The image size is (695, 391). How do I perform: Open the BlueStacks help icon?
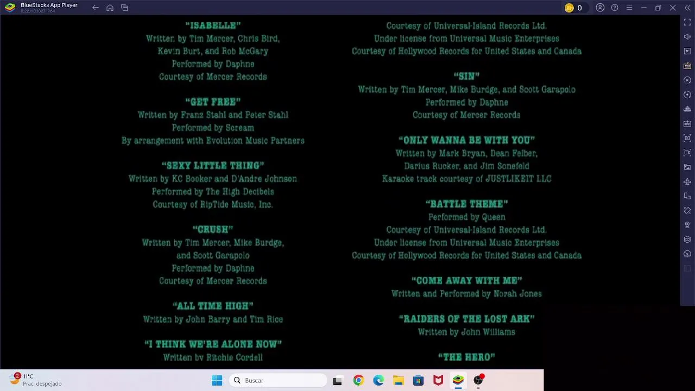(615, 8)
